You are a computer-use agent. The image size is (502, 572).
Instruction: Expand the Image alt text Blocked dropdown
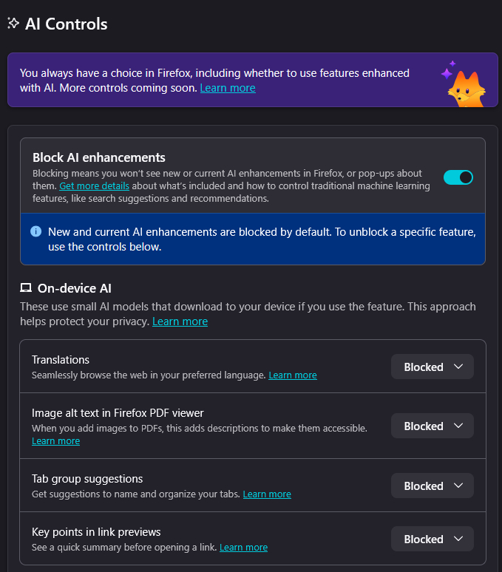[433, 426]
